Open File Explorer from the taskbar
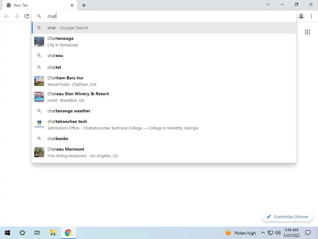Image resolution: width=318 pixels, height=239 pixels. pyautogui.click(x=53, y=233)
